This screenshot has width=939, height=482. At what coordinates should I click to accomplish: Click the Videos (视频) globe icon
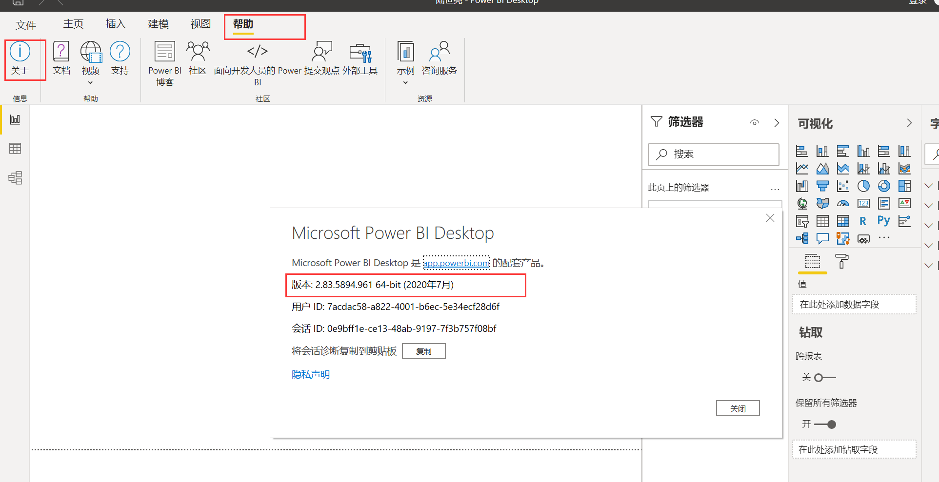(91, 51)
